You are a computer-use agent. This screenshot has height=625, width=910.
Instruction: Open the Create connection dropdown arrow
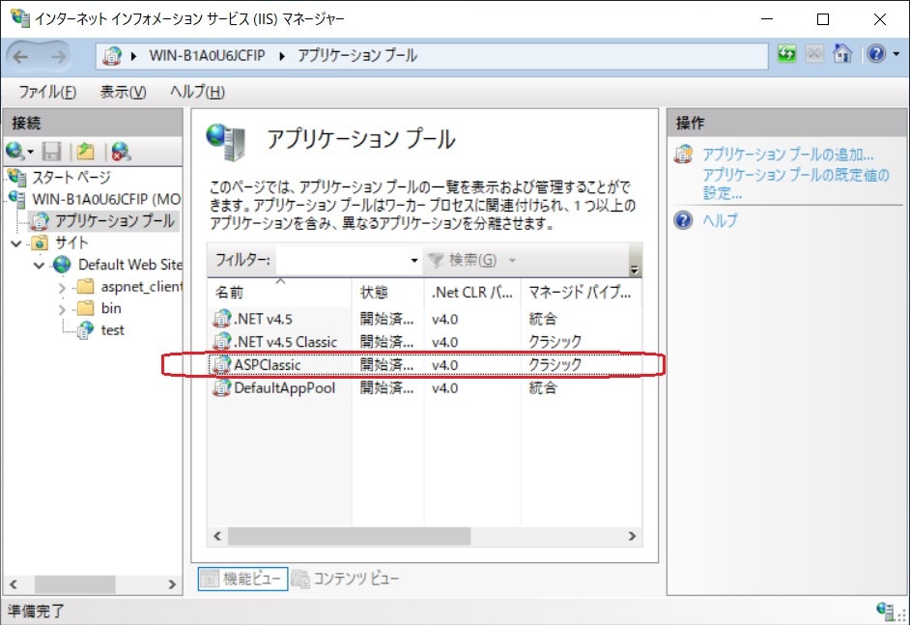30,152
